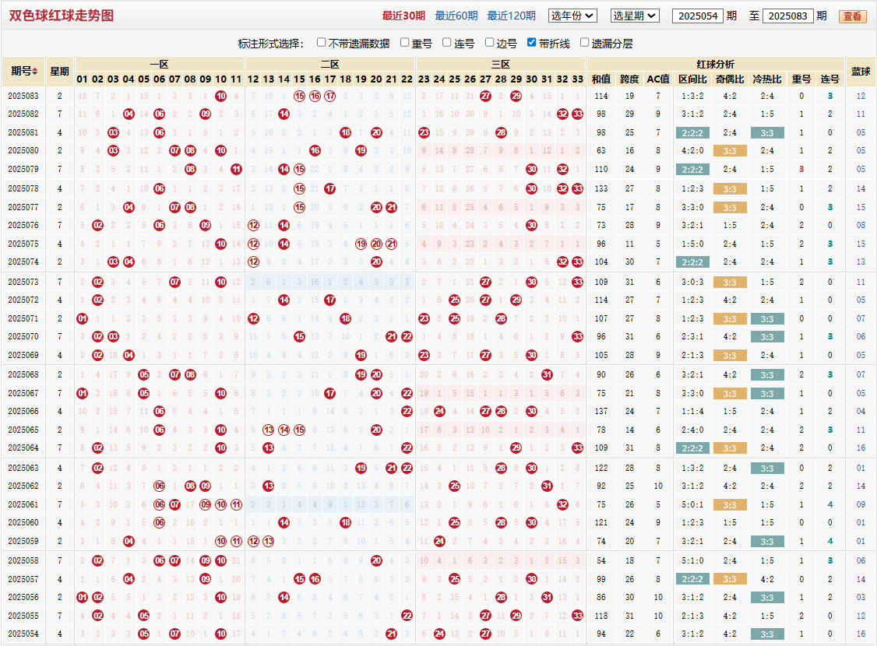Viewport: 877px width, 646px height.
Task: Click red ball 32 in row 2025061
Action: click(x=562, y=504)
